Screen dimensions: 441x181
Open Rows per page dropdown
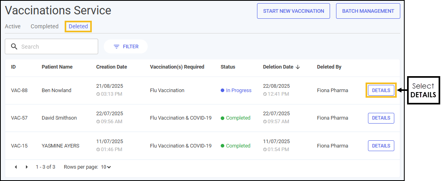coord(106,167)
